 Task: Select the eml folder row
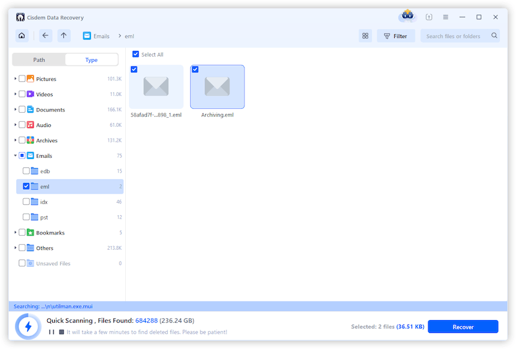[70, 186]
